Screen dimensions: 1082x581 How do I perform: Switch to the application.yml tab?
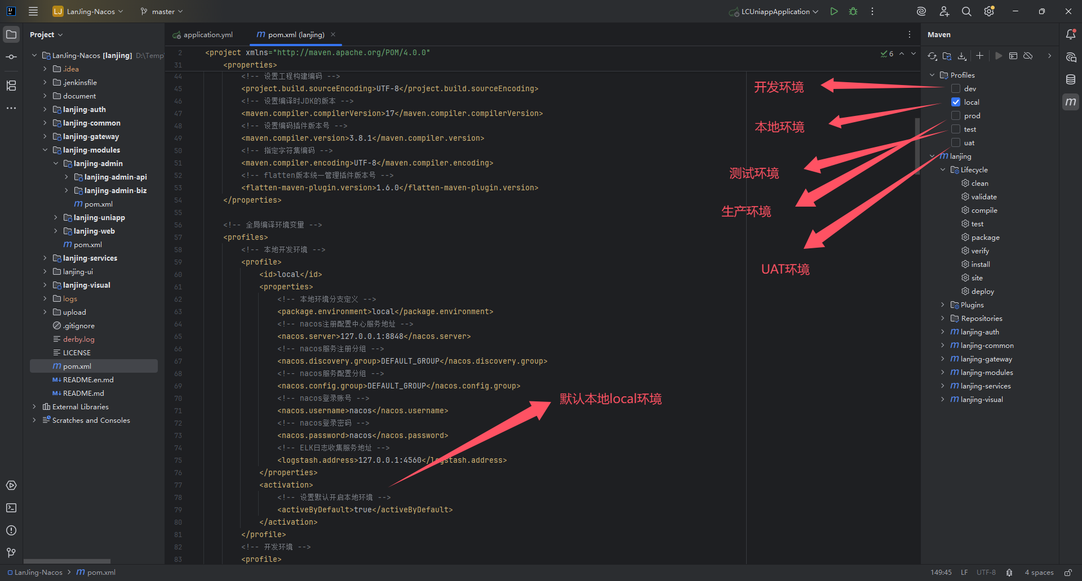pyautogui.click(x=207, y=34)
